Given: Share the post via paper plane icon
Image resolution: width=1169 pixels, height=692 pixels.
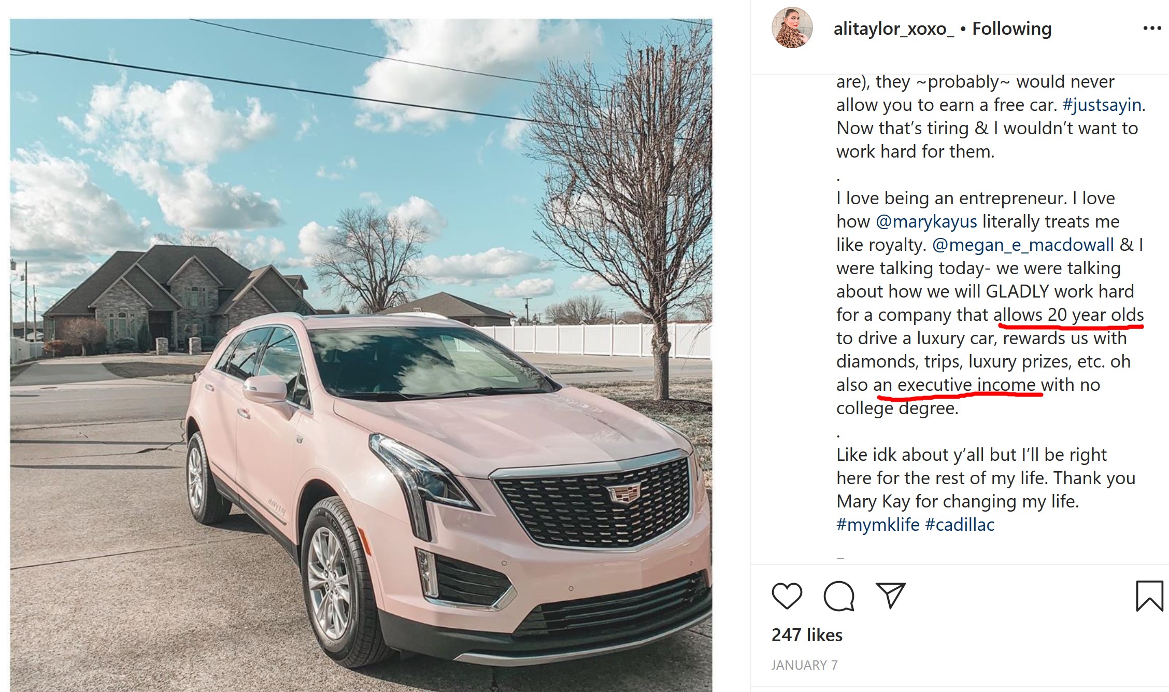Looking at the screenshot, I should click(890, 595).
